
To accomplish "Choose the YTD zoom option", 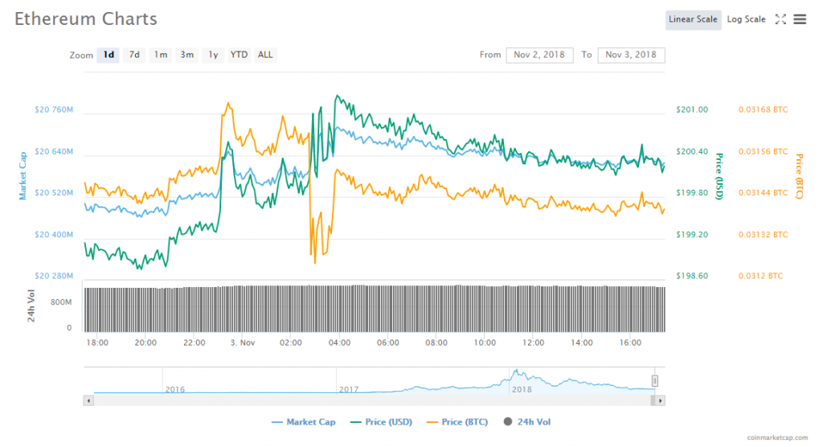I will pos(239,55).
